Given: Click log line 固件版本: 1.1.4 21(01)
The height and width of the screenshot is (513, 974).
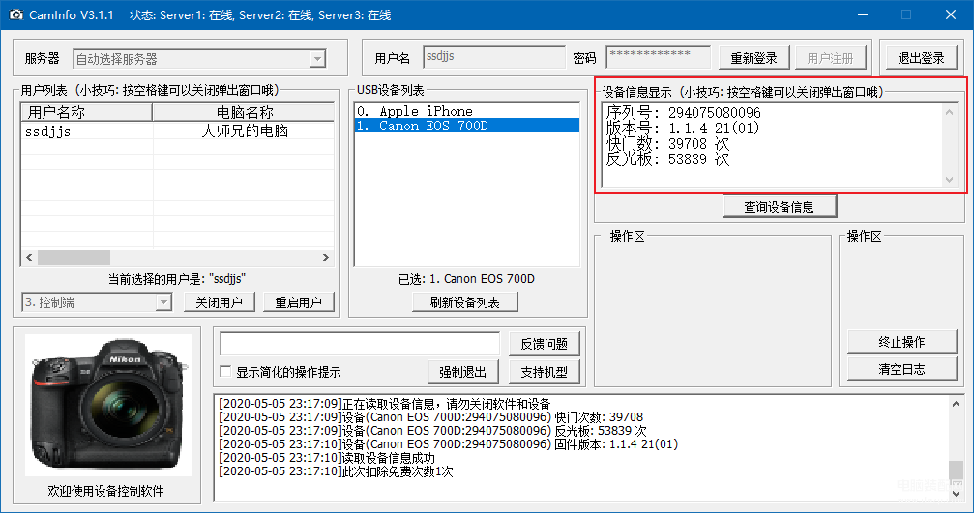Looking at the screenshot, I should click(x=449, y=444).
